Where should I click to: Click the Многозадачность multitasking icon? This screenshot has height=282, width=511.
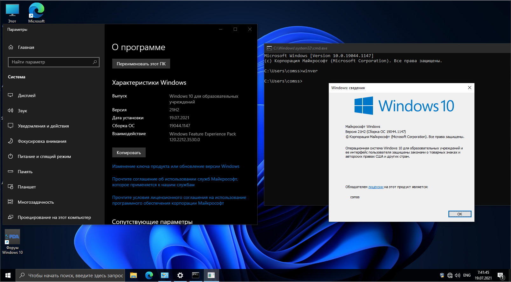point(10,202)
